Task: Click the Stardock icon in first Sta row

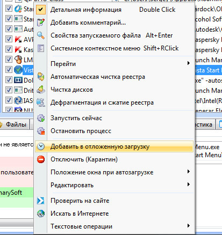Action: [18, 9]
